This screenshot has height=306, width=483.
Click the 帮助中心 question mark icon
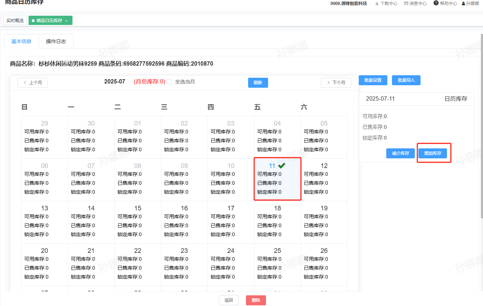436,3
